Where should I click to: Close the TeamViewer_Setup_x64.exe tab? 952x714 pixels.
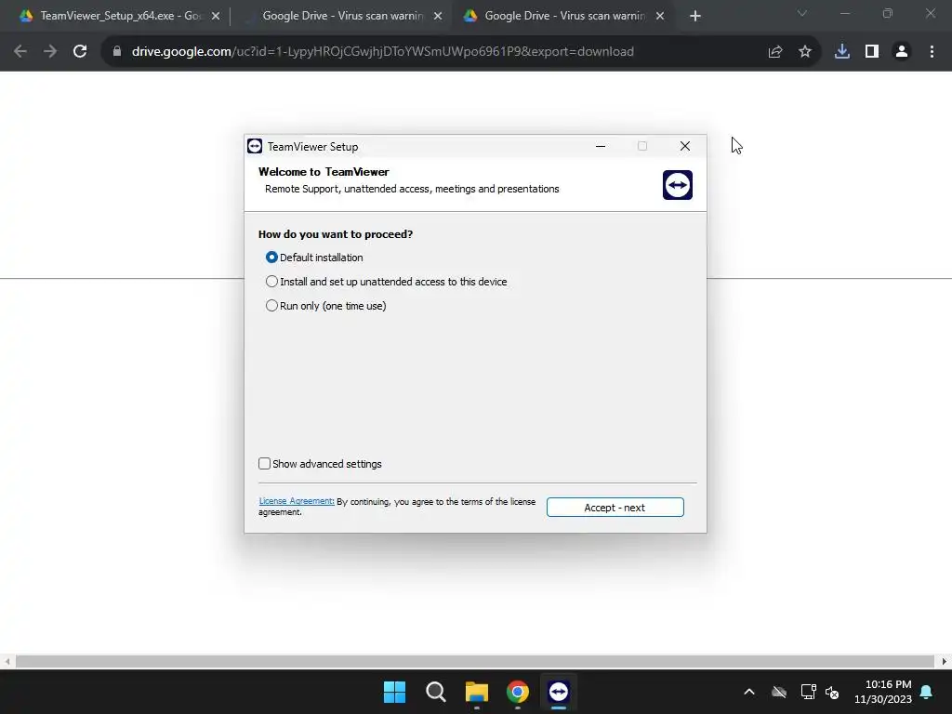pyautogui.click(x=216, y=17)
